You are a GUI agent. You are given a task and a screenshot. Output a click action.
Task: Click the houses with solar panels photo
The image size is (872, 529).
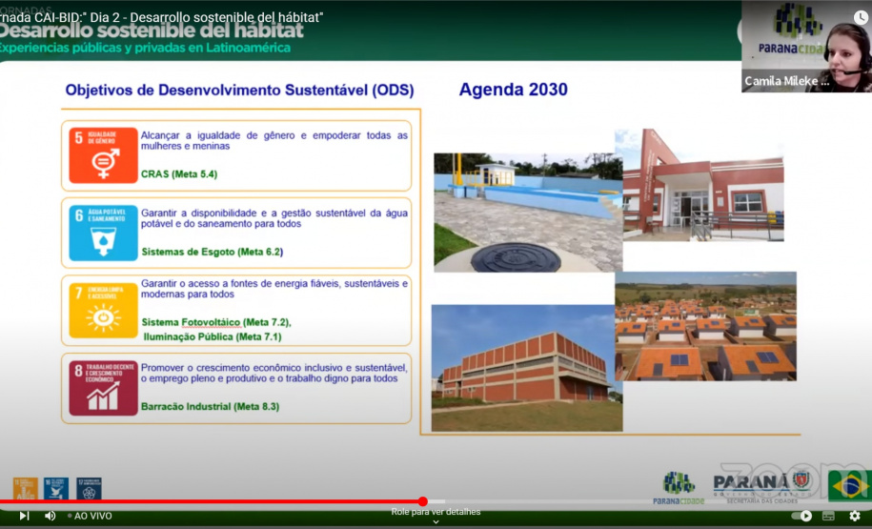pos(706,326)
